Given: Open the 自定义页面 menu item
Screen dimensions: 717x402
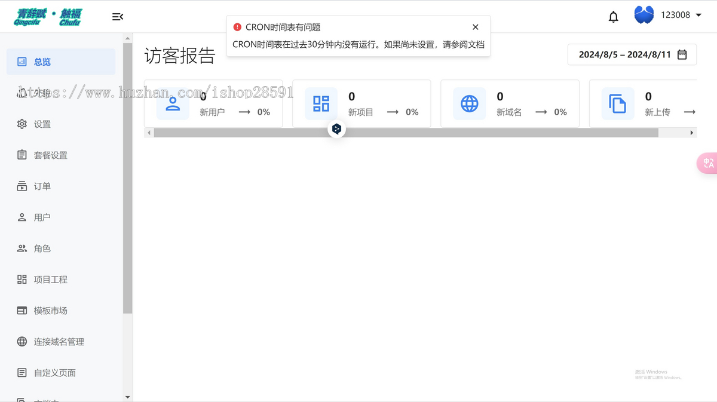Looking at the screenshot, I should 61,373.
